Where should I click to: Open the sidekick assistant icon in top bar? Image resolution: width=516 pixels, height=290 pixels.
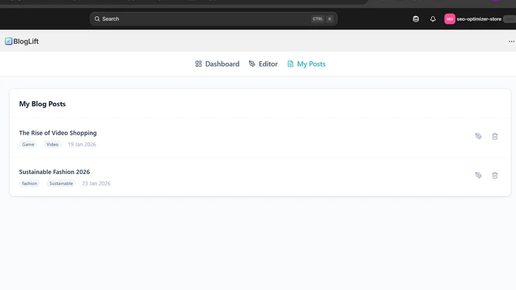tap(415, 19)
